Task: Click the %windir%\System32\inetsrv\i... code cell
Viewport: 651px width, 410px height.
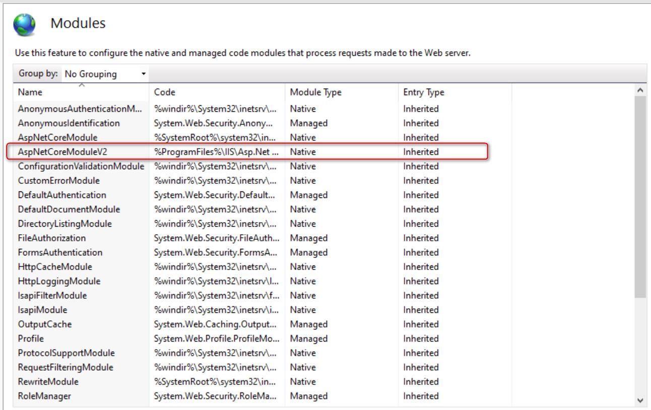Action: pos(217,310)
